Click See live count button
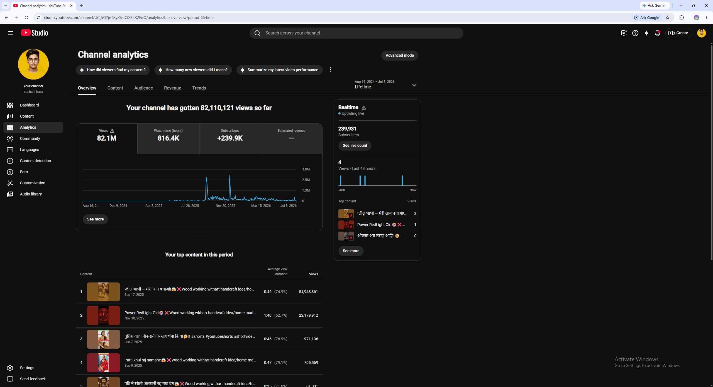 click(355, 146)
